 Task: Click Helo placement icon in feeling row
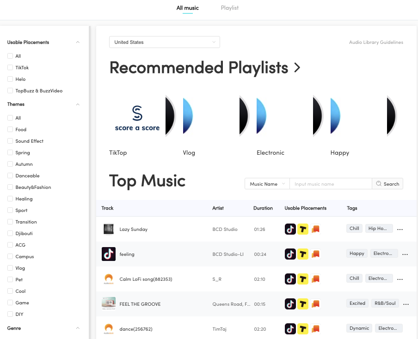pos(315,254)
